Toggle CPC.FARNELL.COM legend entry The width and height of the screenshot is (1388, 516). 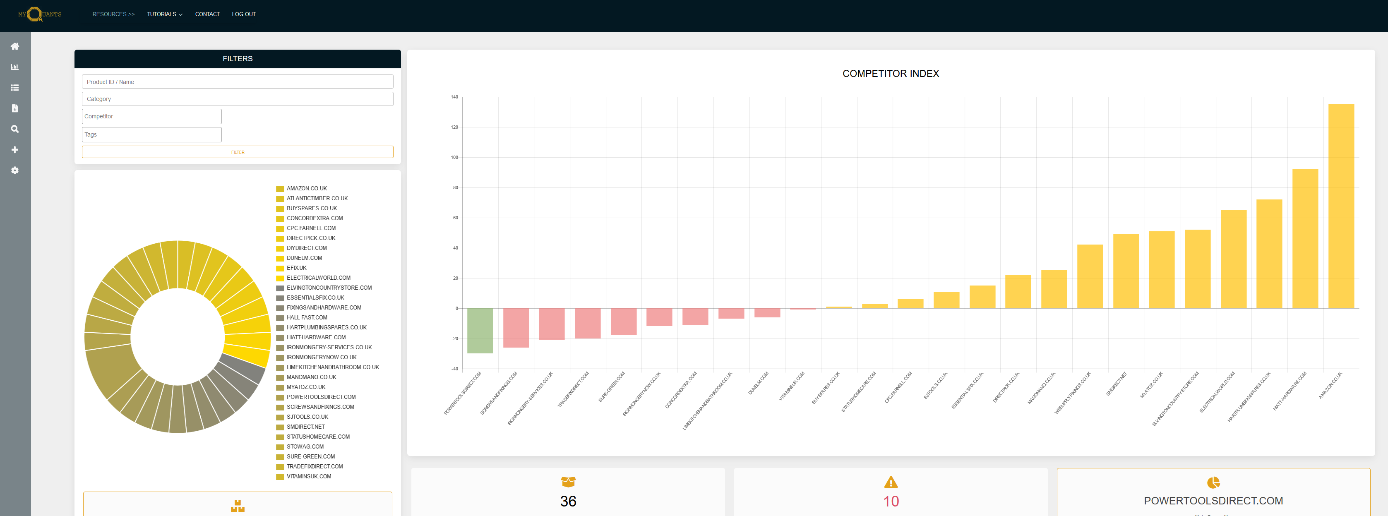[x=306, y=228]
